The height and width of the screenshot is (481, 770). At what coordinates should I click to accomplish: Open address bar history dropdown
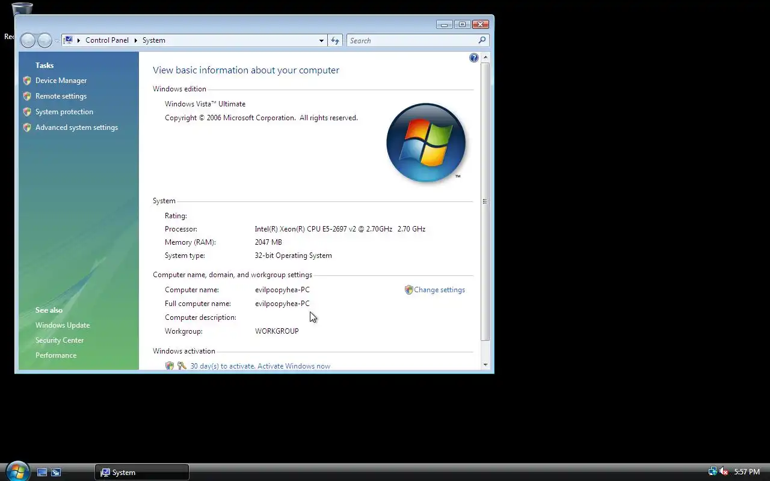(x=321, y=40)
